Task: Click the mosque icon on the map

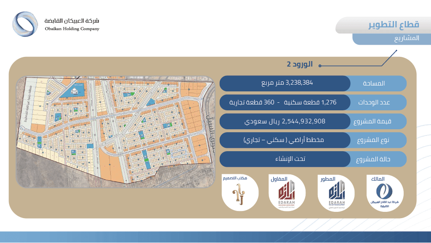Action: click(x=74, y=91)
